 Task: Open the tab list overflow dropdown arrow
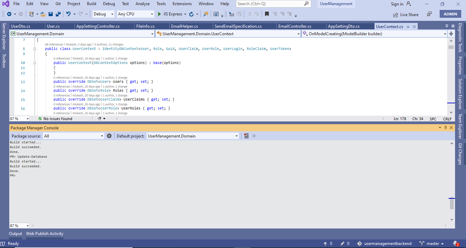coord(447,26)
